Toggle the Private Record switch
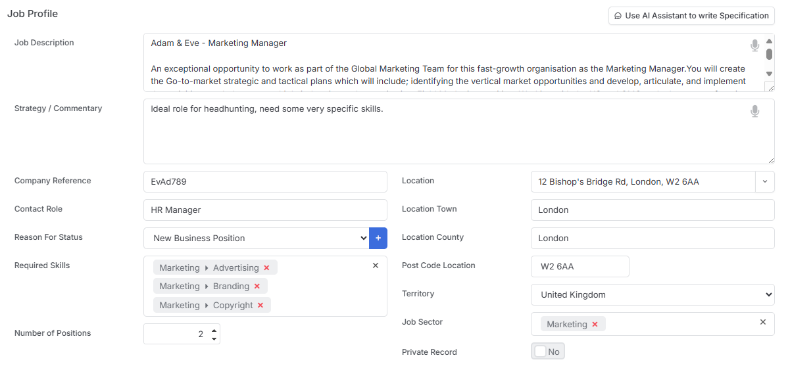The height and width of the screenshot is (368, 790). 547,352
